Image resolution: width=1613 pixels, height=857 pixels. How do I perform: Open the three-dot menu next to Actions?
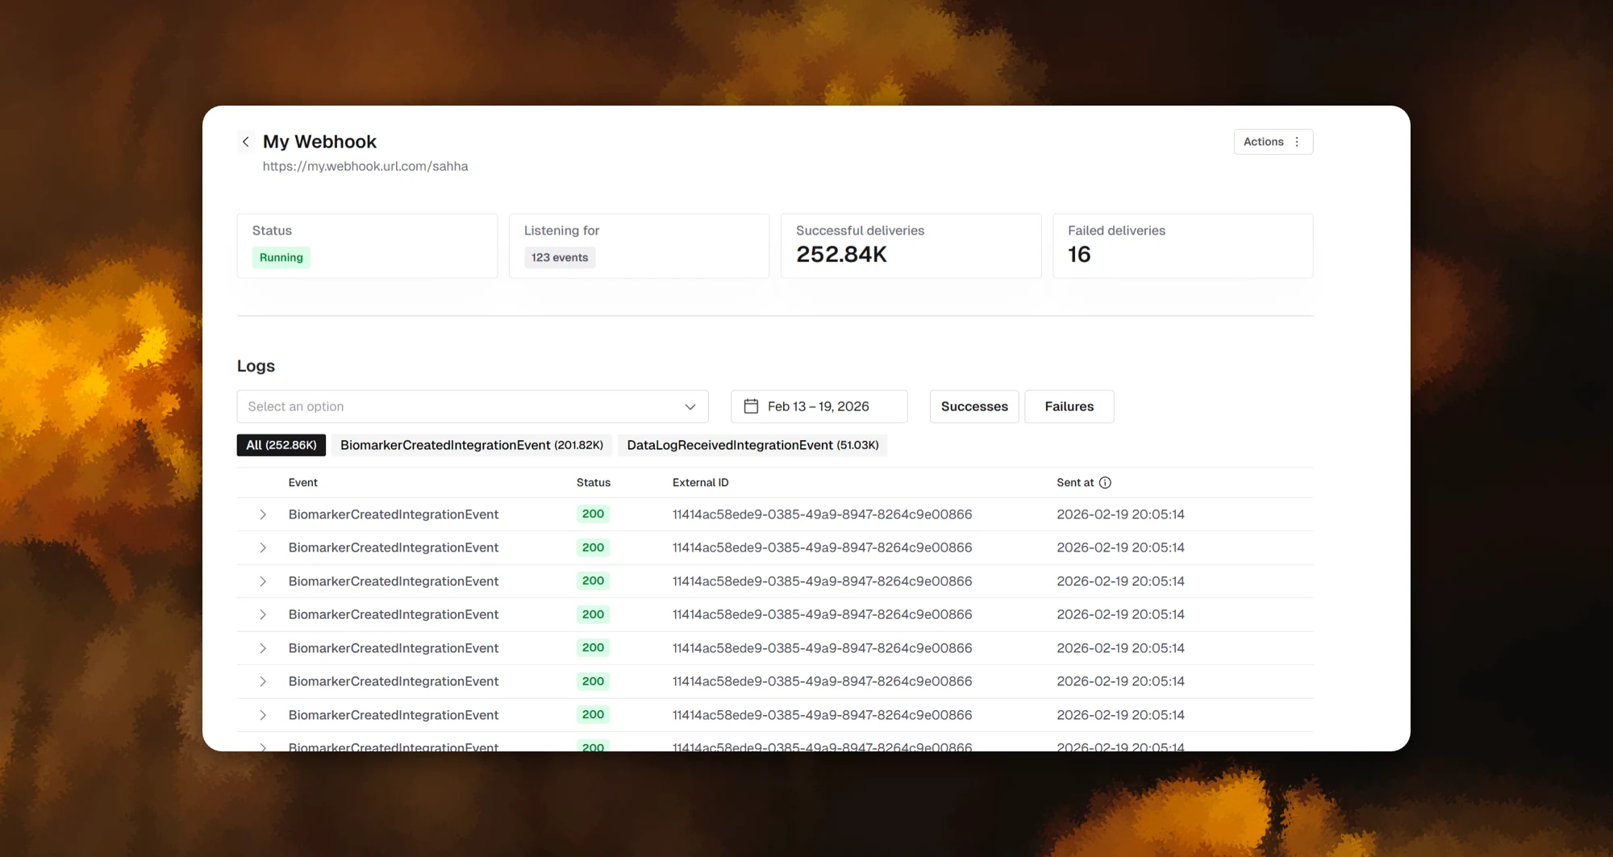click(1297, 141)
